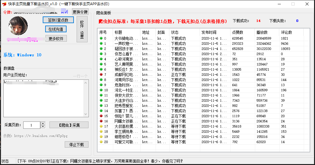Start the 【爬虫】采集 crawl
The height and width of the screenshot is (165, 315).
tap(69, 125)
